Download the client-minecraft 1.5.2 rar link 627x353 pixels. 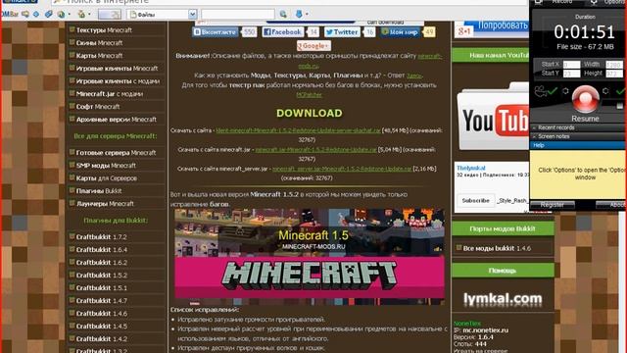click(x=298, y=130)
